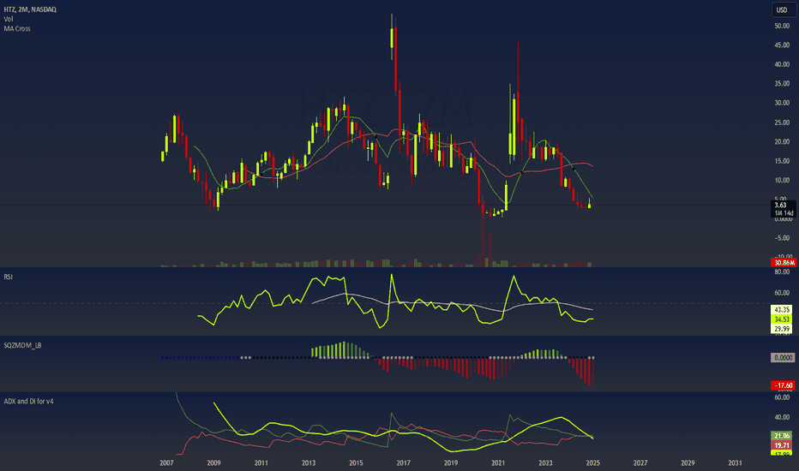The width and height of the screenshot is (799, 471).
Task: Select the red -17.60 momentum tag
Action: [x=783, y=385]
